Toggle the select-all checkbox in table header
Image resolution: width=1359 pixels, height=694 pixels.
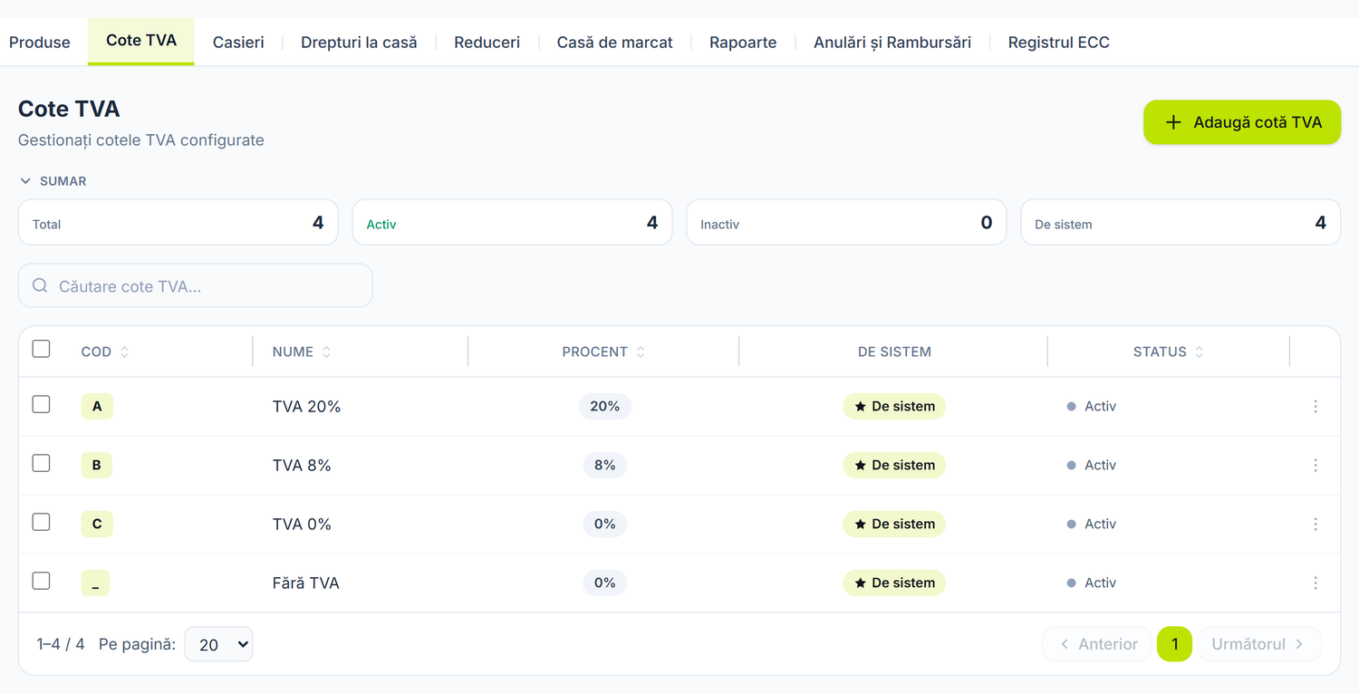pos(41,349)
